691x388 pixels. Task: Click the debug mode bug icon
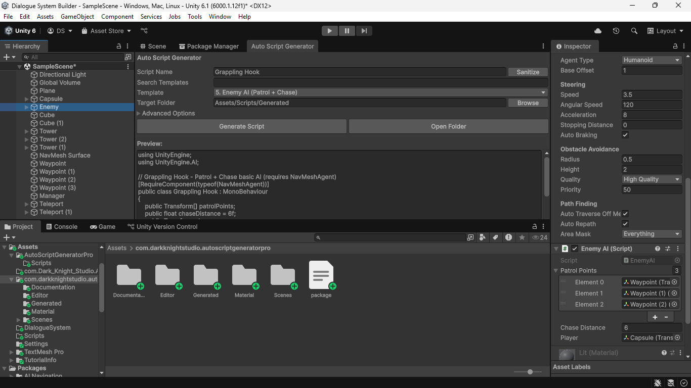(x=658, y=383)
